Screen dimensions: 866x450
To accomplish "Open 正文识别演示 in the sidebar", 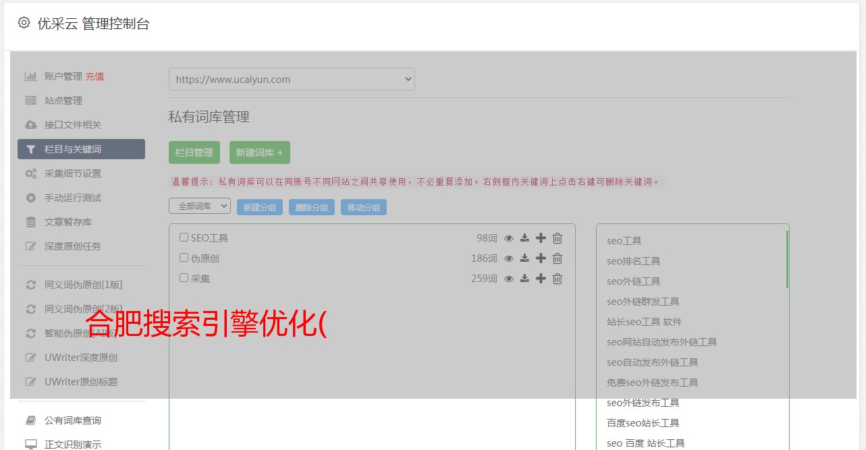I will [73, 445].
